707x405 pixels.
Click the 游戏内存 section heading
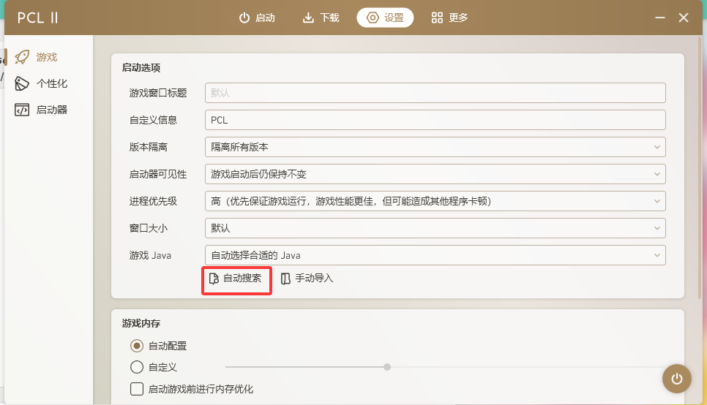tap(141, 323)
